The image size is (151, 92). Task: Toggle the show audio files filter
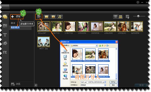[60, 17]
